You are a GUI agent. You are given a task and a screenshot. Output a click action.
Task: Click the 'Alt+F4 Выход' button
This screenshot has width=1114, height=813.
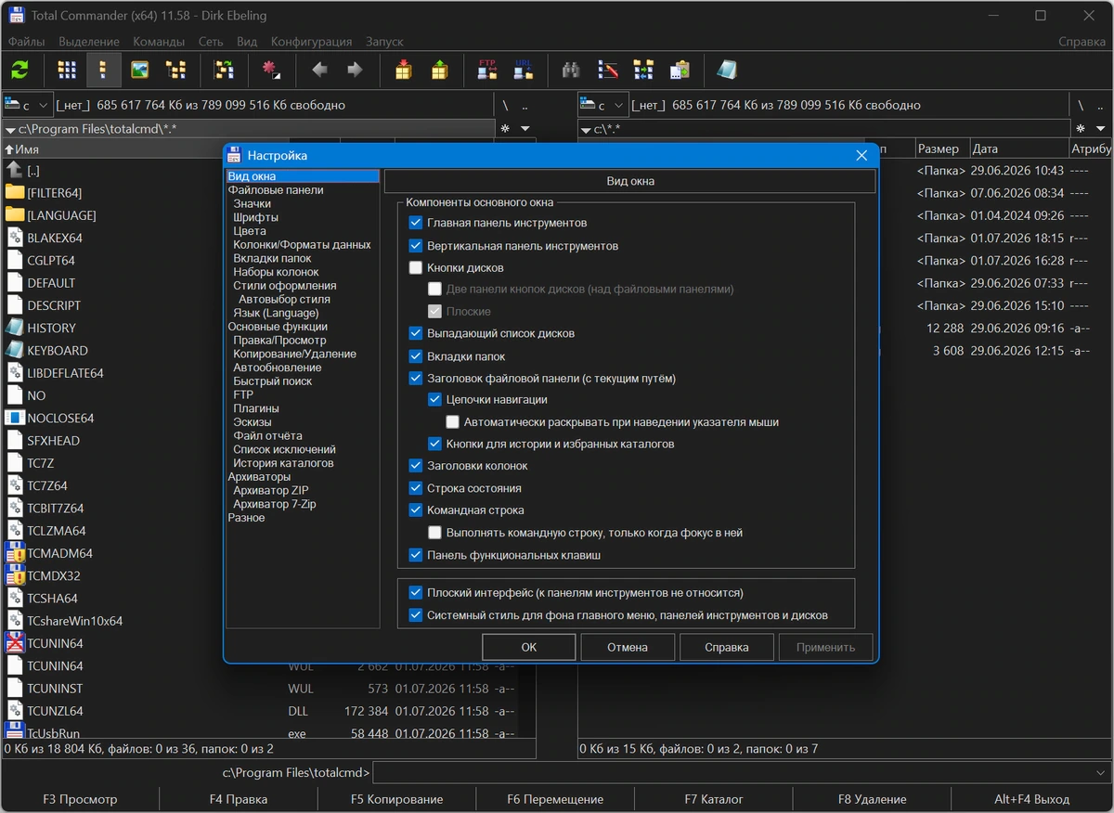1031,799
